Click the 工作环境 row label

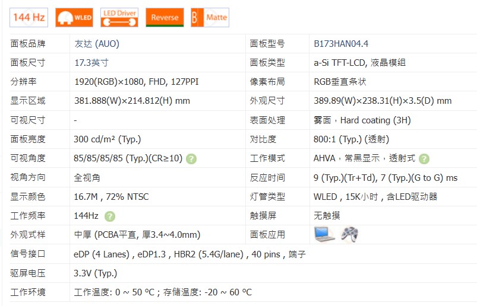28,292
